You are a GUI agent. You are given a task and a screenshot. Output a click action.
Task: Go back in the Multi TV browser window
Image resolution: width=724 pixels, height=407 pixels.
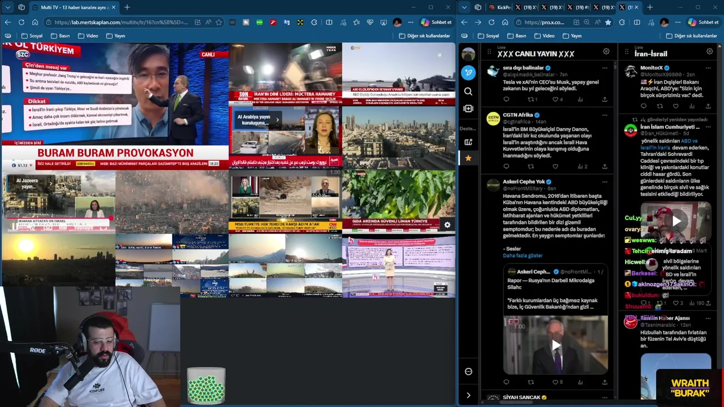[7, 23]
